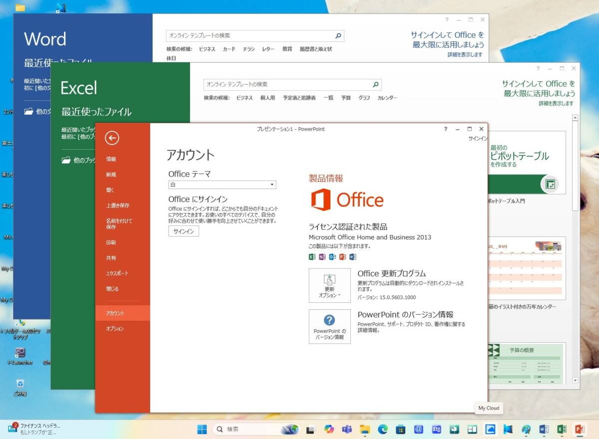Switch to PowerPoint via its taskbar icon
Image resolution: width=599 pixels, height=439 pixels.
580,429
